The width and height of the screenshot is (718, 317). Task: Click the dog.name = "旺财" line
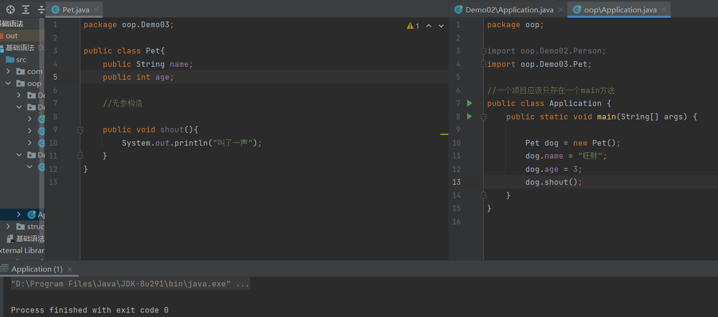[x=566, y=156]
